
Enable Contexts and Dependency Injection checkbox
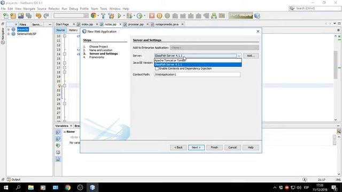pos(157,69)
